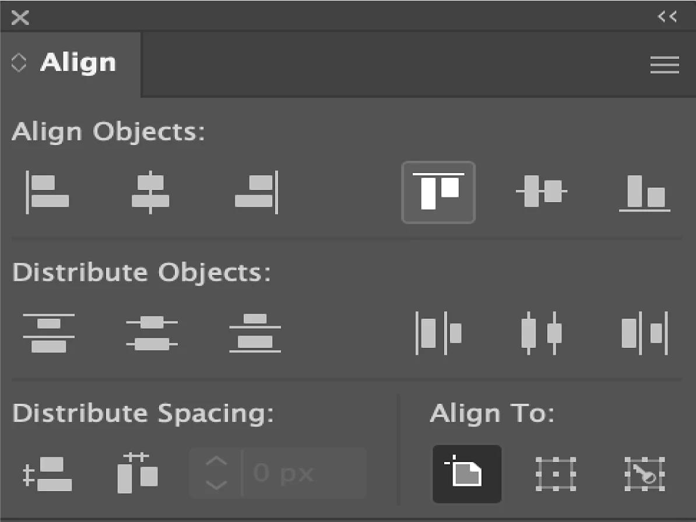The height and width of the screenshot is (522, 696).
Task: Click Horizontal Align Right icon
Action: 256,192
